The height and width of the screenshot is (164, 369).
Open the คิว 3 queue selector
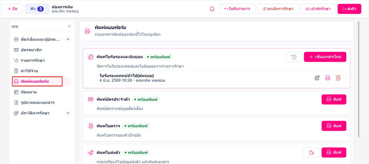[x=37, y=9]
